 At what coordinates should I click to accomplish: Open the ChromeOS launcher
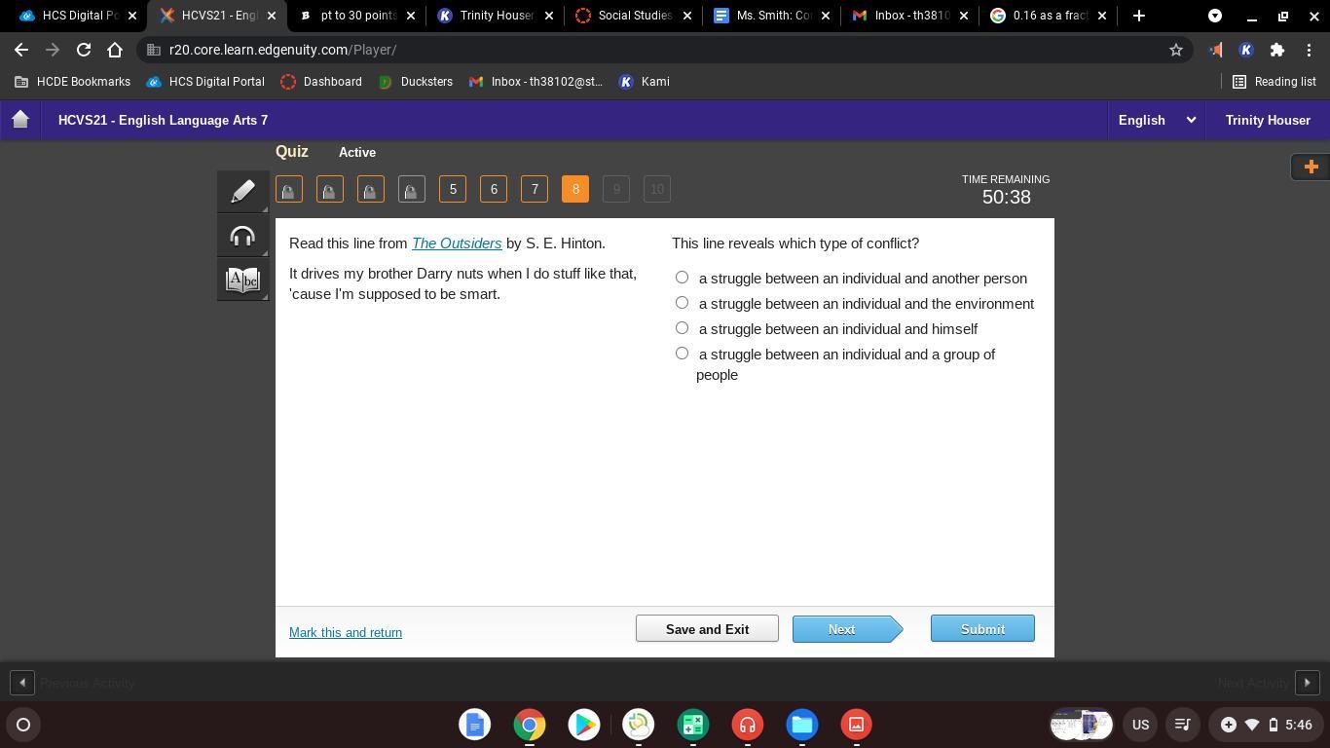coord(23,725)
